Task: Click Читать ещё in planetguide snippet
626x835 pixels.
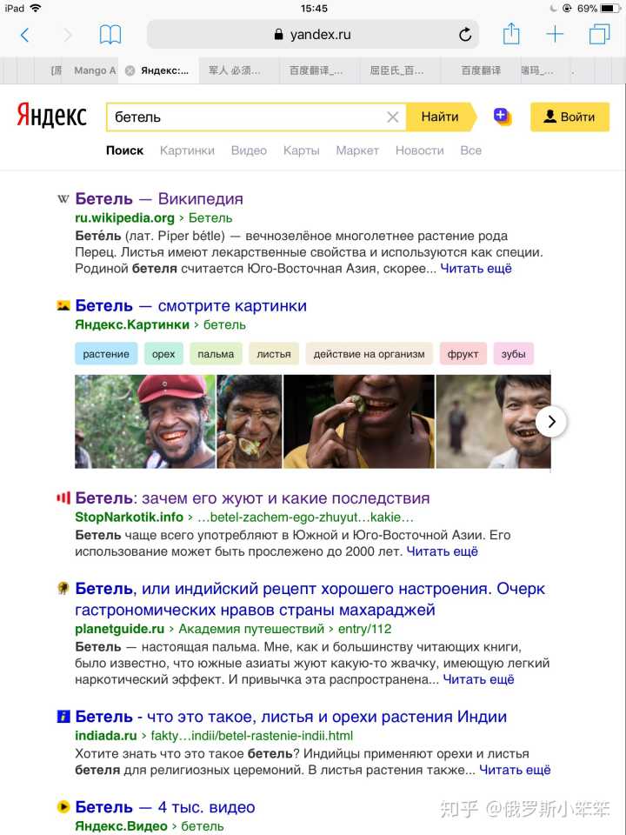Action: pyautogui.click(x=478, y=680)
